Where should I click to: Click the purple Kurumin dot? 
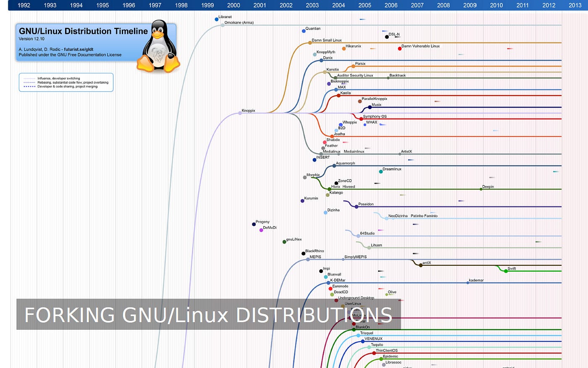tap(302, 201)
